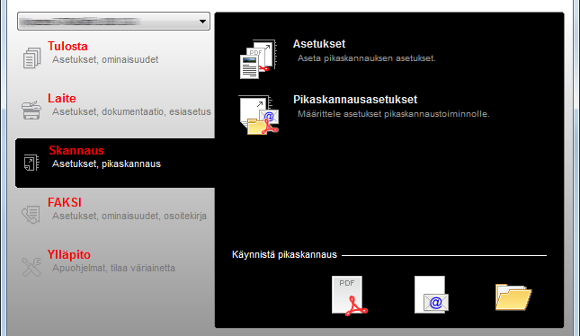
Task: Start quick scan to folder
Action: click(x=513, y=296)
